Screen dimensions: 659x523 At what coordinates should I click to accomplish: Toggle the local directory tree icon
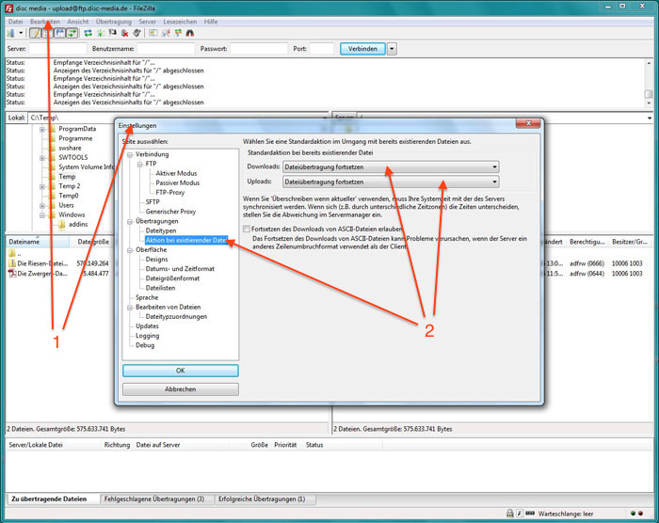pyautogui.click(x=47, y=33)
